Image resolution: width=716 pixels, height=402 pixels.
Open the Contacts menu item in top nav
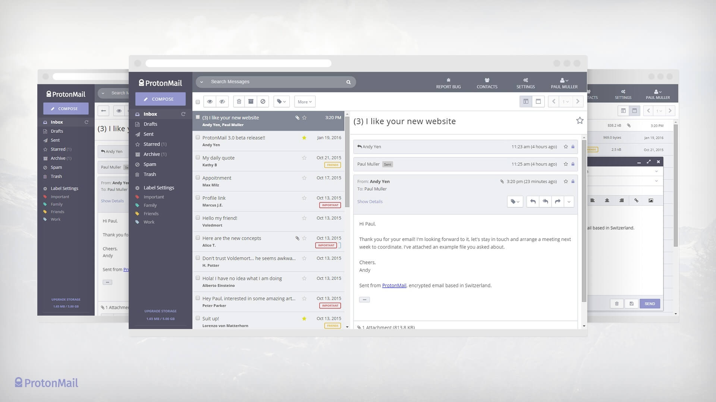click(487, 83)
